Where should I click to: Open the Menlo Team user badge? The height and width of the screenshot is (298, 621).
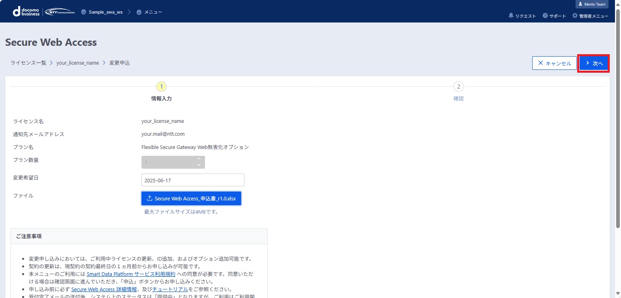tap(592, 4)
